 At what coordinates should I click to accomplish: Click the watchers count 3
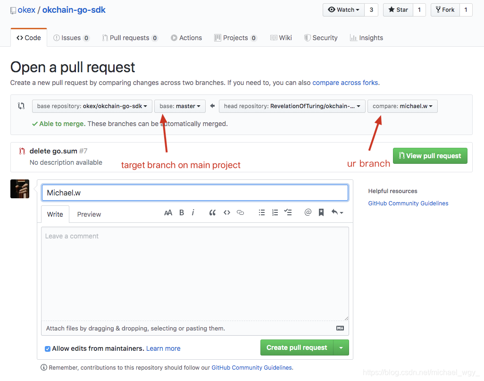(371, 10)
